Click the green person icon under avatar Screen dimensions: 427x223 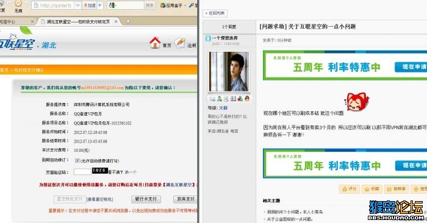coord(220,99)
